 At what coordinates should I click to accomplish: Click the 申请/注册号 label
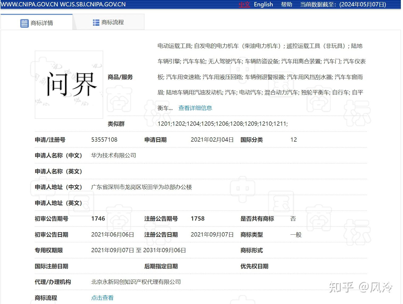coord(50,140)
